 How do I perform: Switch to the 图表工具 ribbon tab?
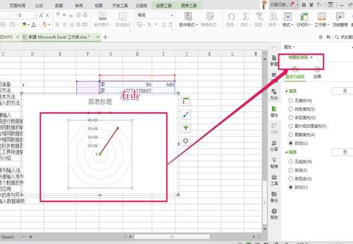click(x=189, y=5)
